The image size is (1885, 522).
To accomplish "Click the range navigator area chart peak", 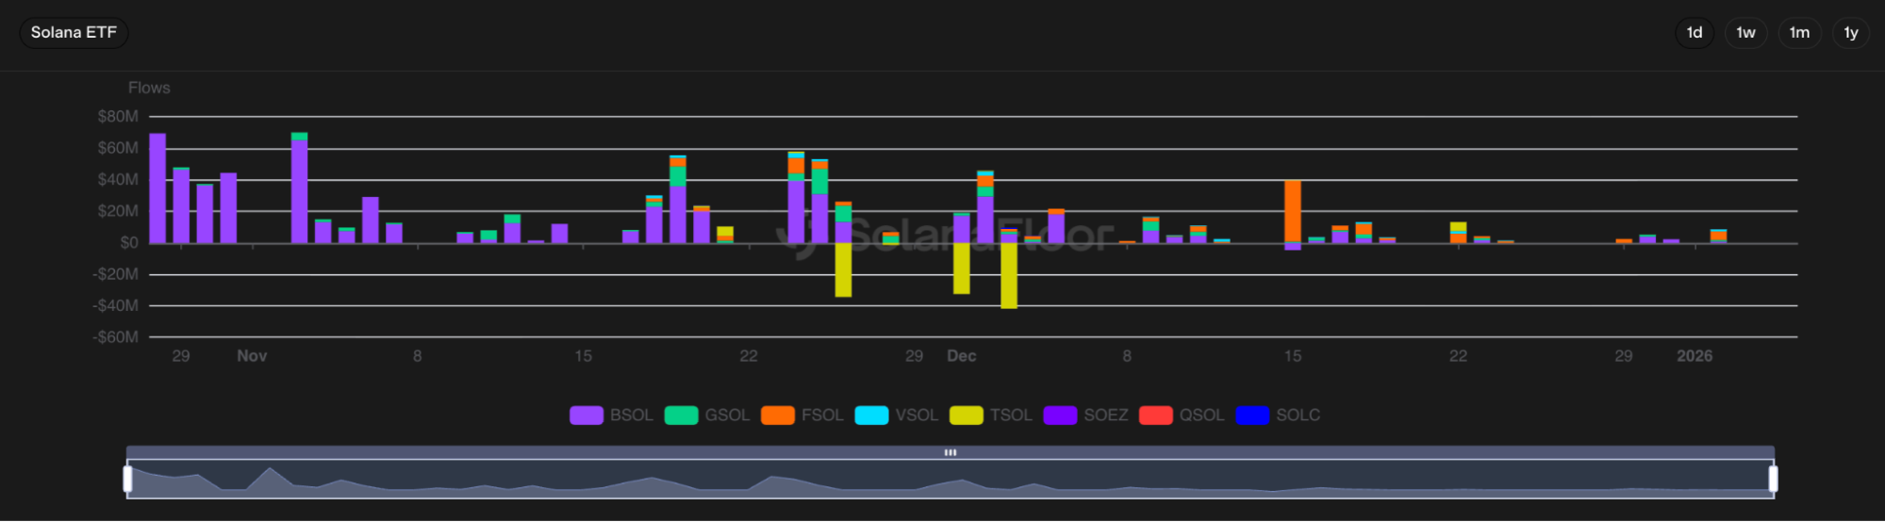I will [271, 470].
